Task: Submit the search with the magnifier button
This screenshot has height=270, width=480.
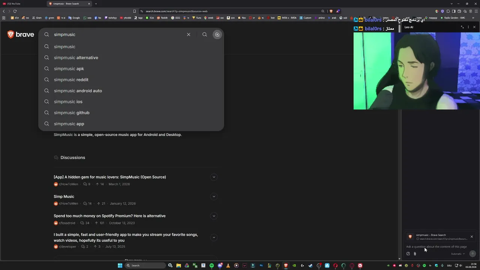Action: pos(205,34)
